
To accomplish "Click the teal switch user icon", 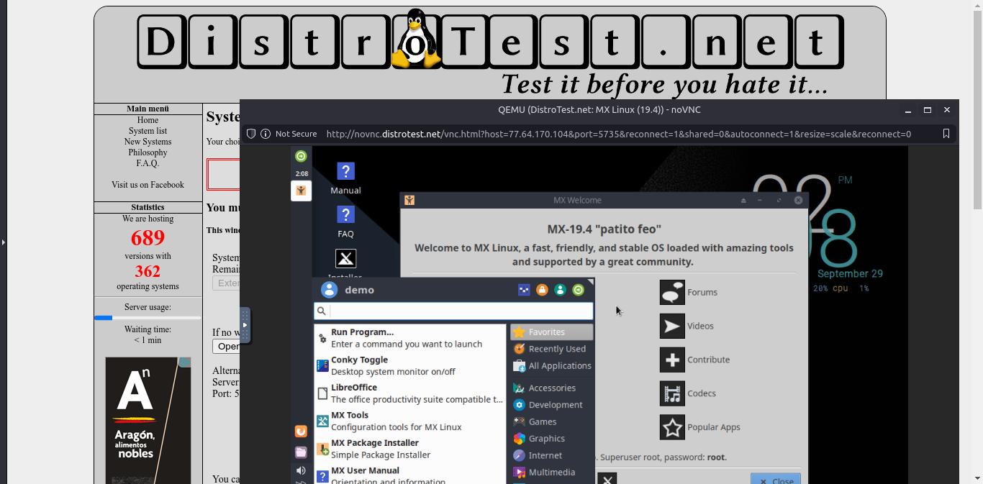I will (x=560, y=290).
